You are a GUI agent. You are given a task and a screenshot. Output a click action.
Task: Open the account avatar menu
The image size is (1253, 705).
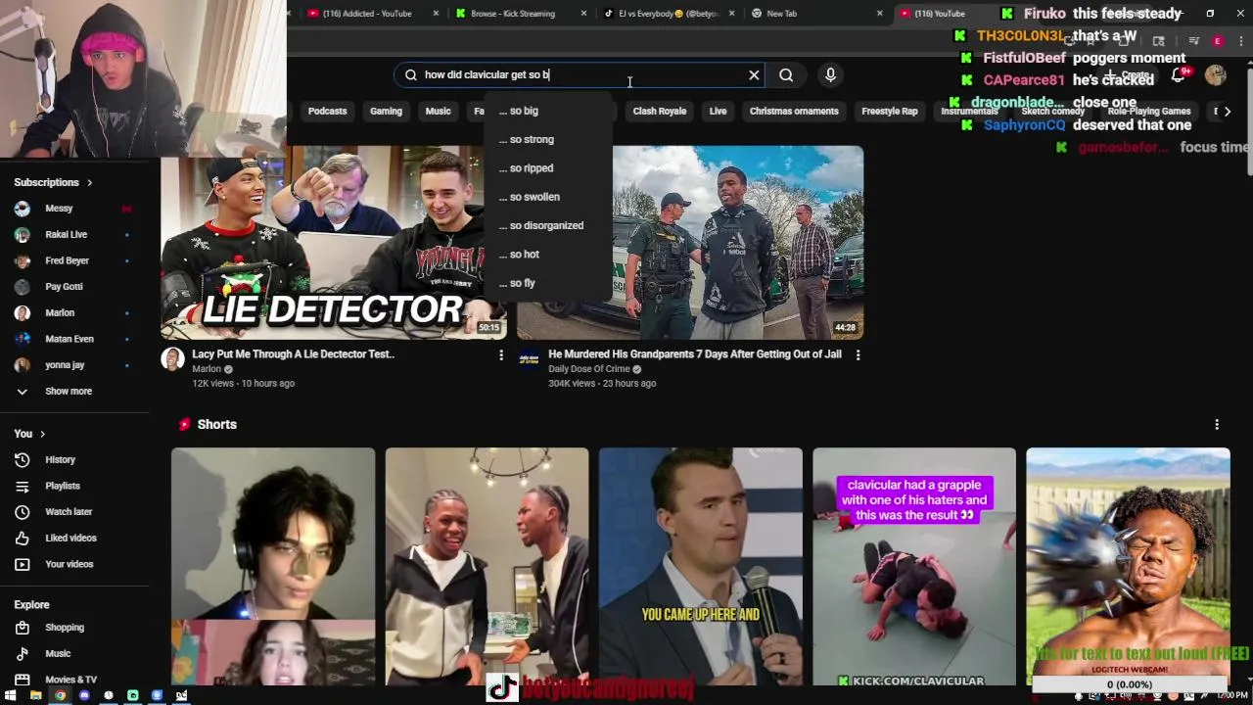pos(1216,75)
